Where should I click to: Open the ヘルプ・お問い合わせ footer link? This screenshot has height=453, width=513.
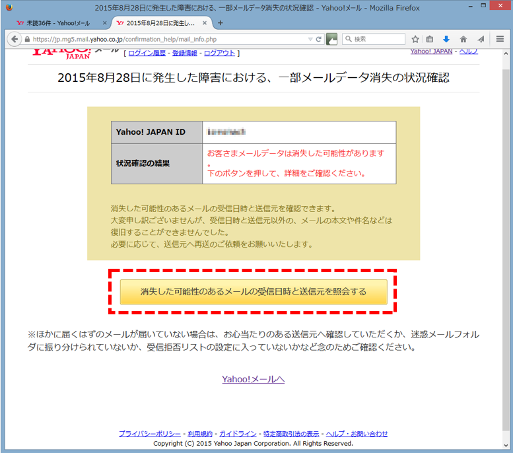[x=357, y=434]
